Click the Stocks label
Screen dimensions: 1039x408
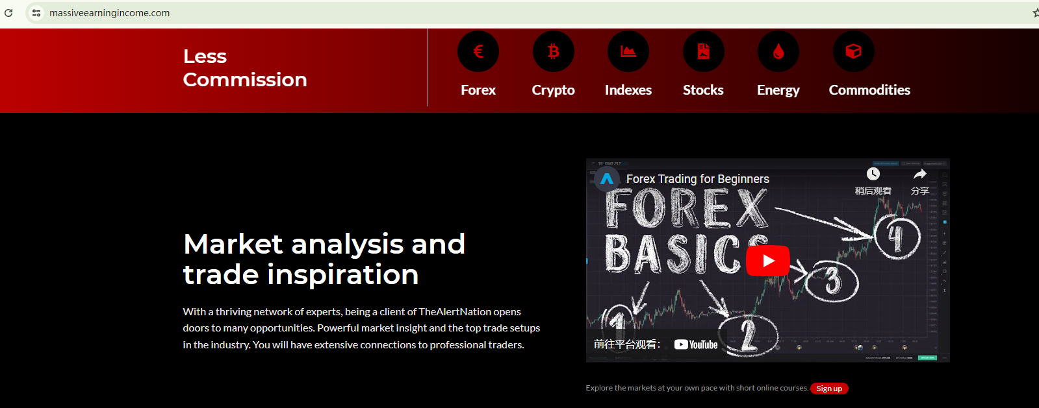[704, 90]
